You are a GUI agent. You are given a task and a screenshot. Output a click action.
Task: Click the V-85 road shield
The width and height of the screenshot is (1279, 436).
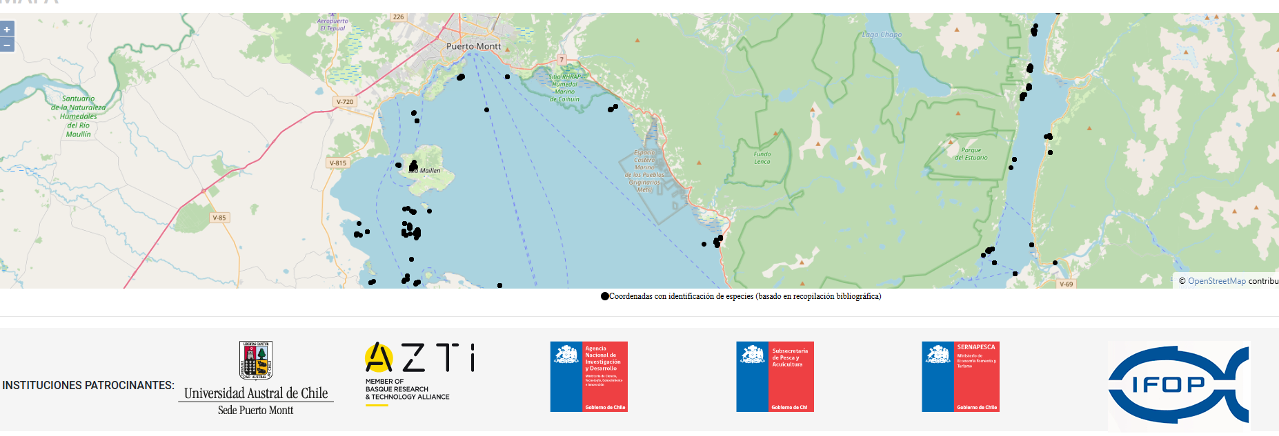[x=219, y=218]
